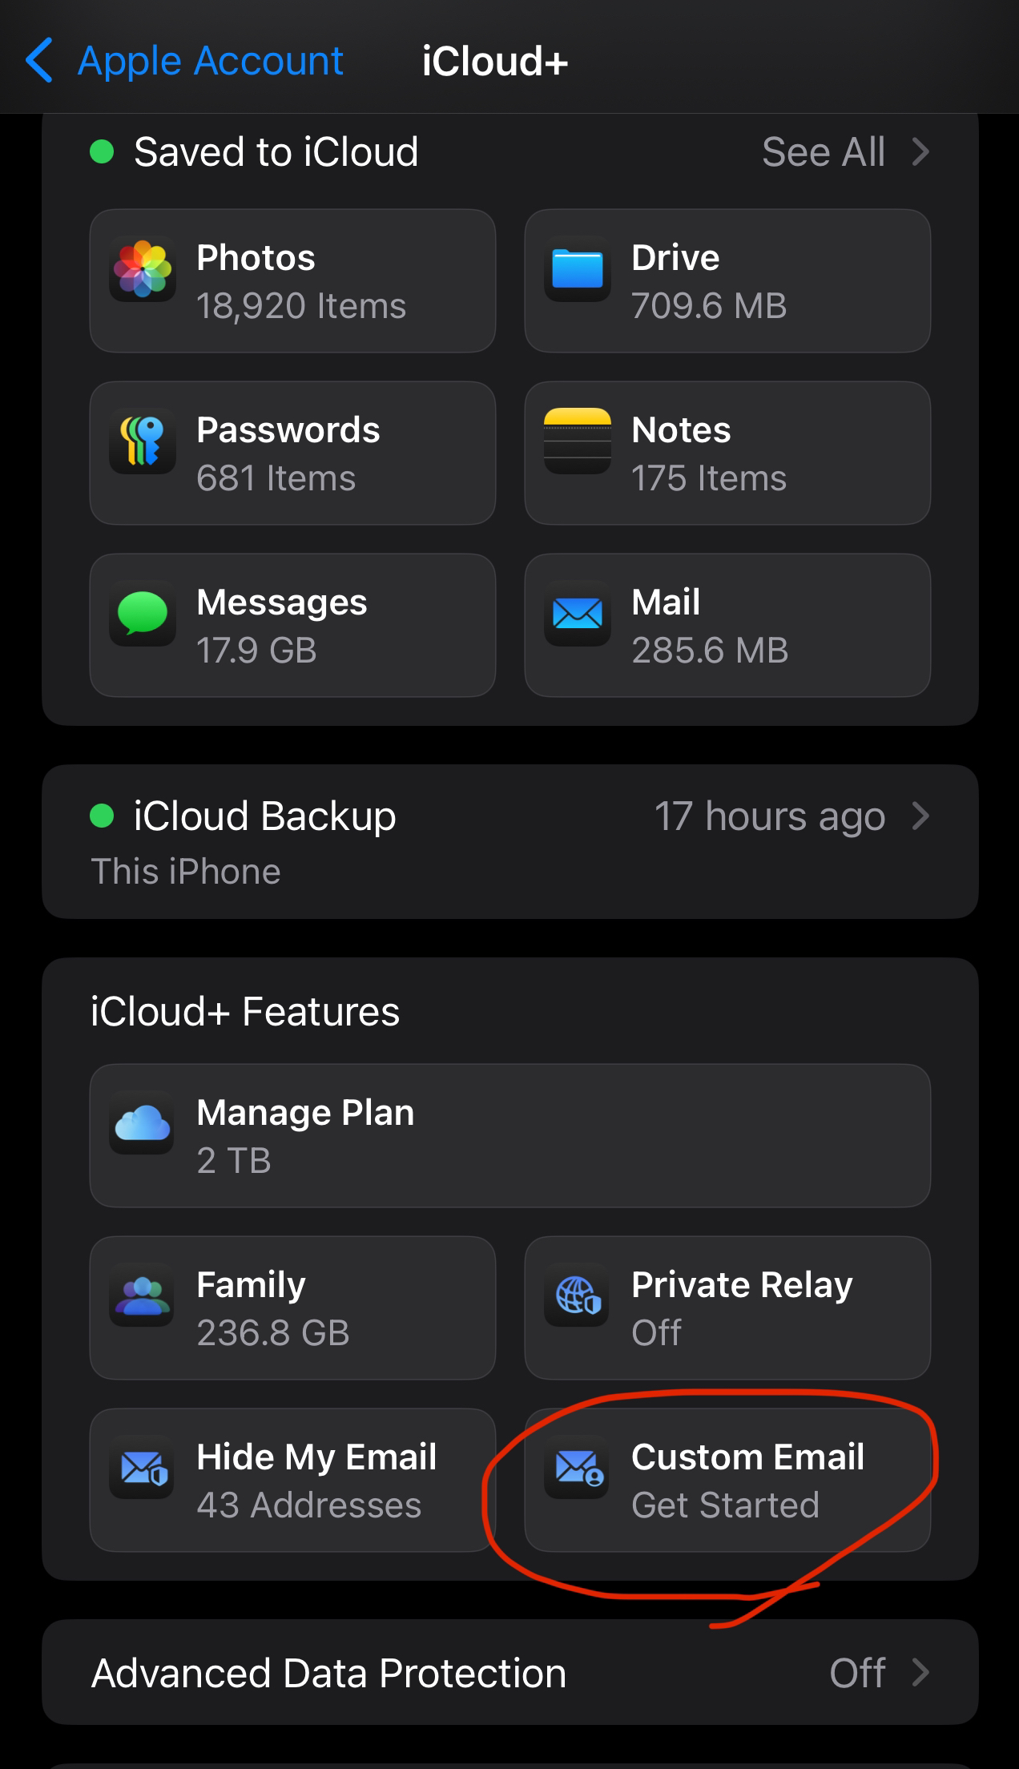Go back to Apple Account
This screenshot has height=1769, width=1019.
click(210, 61)
